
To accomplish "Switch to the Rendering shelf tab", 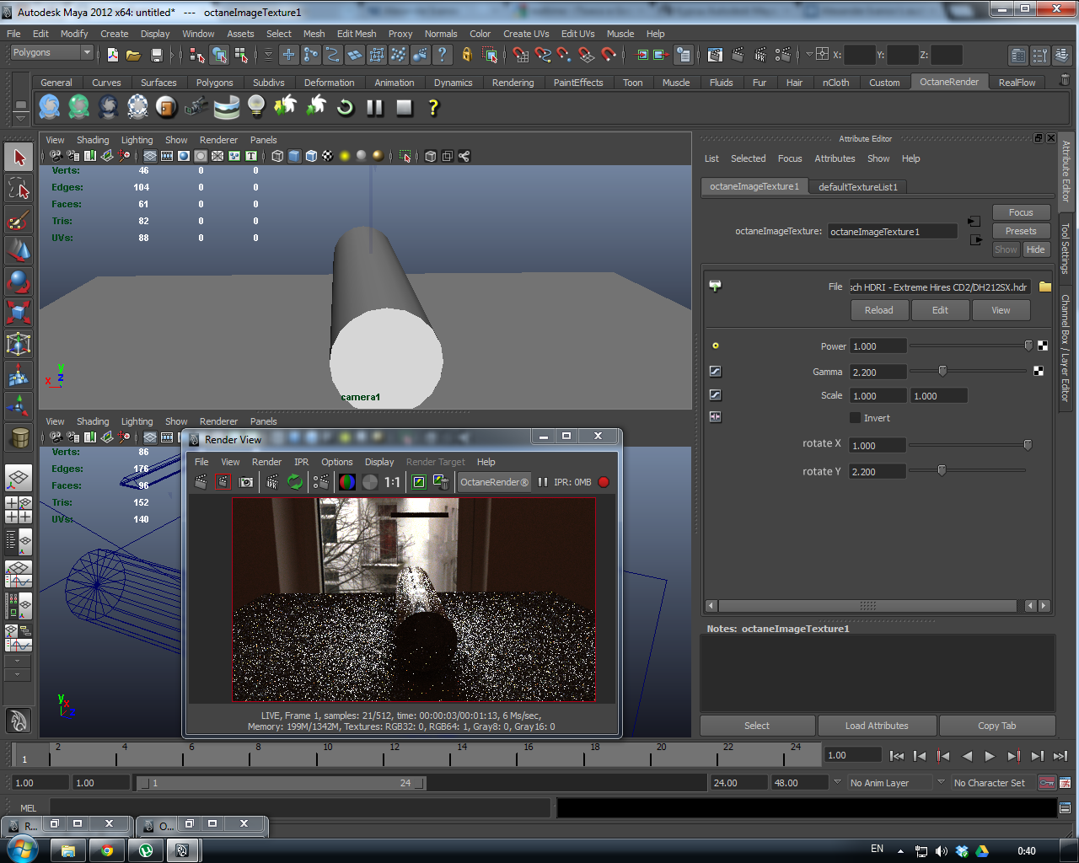I will click(x=513, y=83).
